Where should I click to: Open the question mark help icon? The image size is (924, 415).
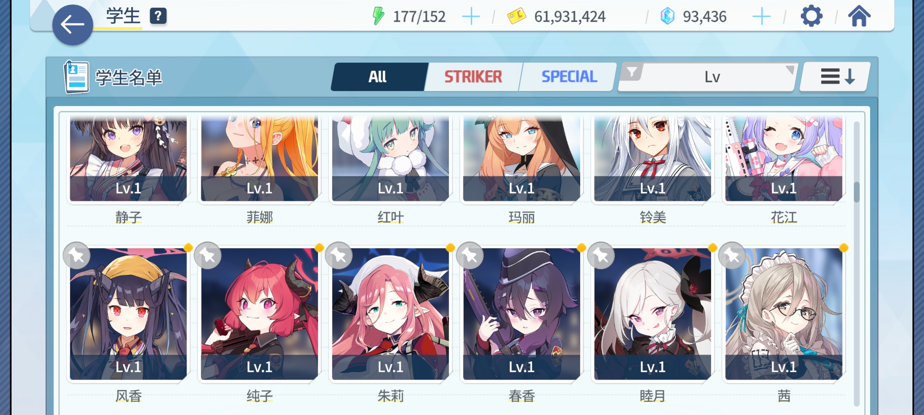click(x=158, y=16)
